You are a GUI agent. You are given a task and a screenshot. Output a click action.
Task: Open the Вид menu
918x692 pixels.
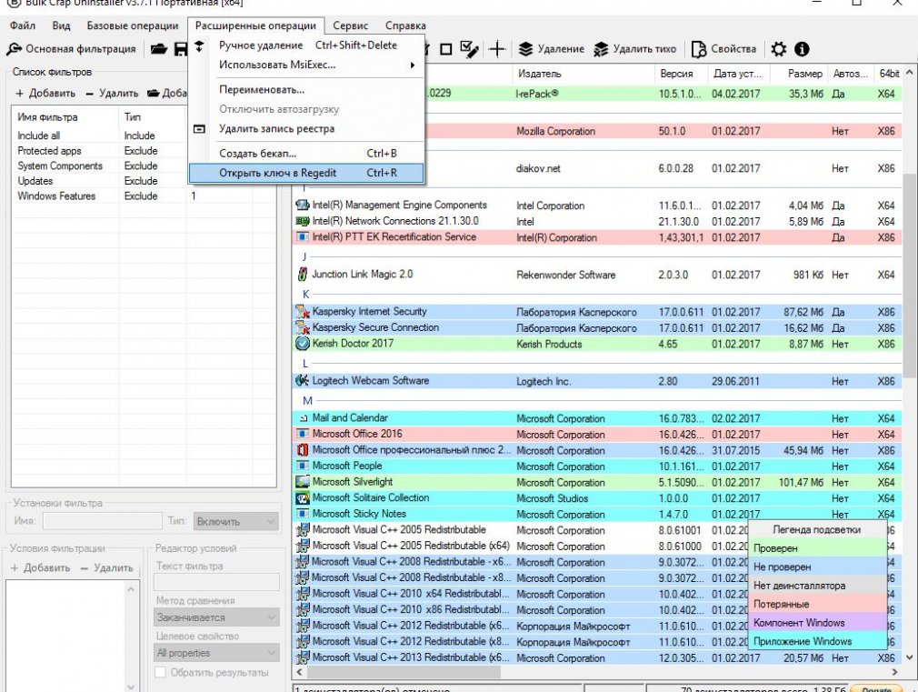[x=61, y=25]
